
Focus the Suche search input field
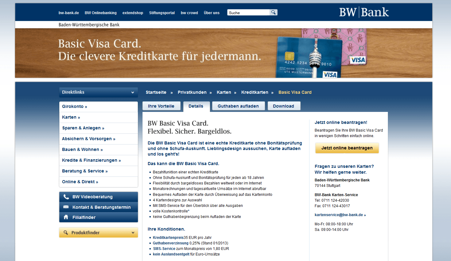(248, 13)
